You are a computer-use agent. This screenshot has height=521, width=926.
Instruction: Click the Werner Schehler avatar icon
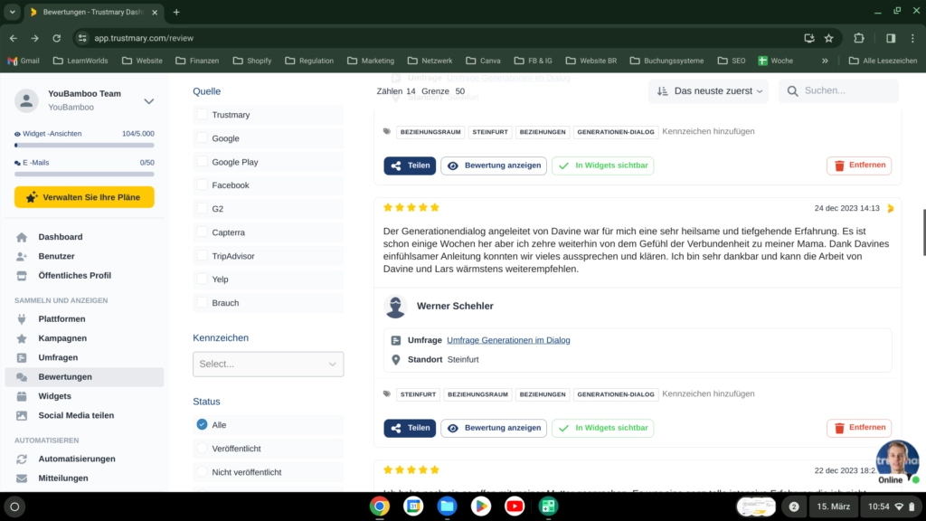coord(395,307)
